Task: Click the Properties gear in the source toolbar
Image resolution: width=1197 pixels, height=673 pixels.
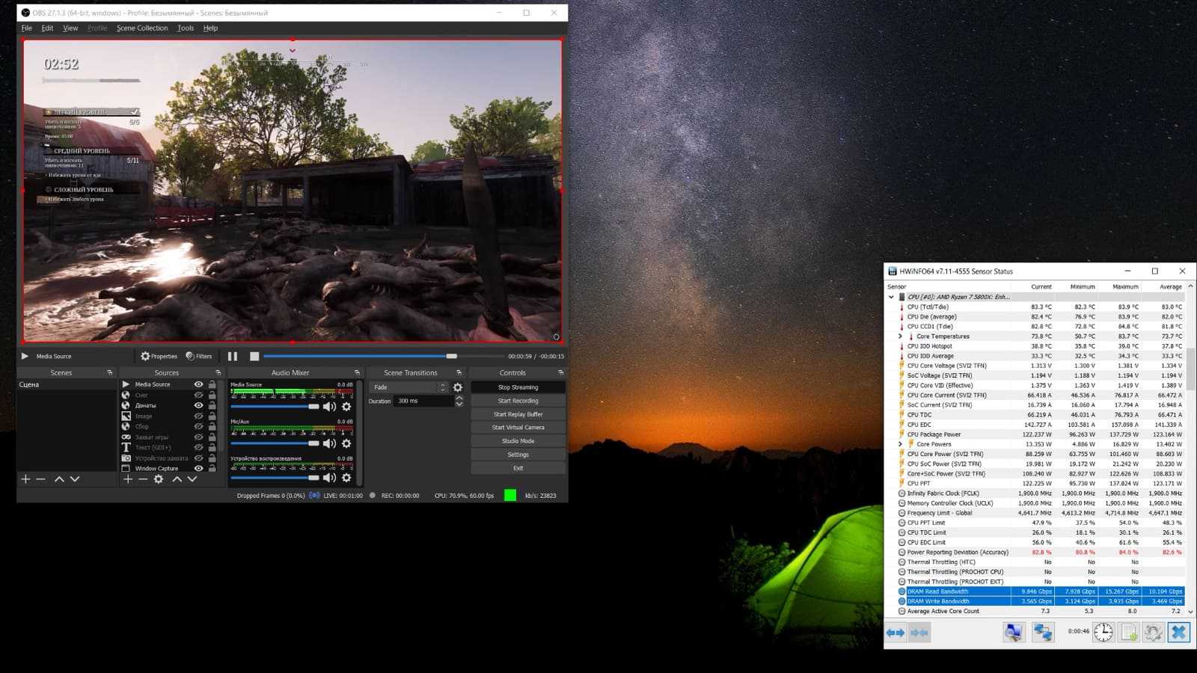Action: (159, 357)
